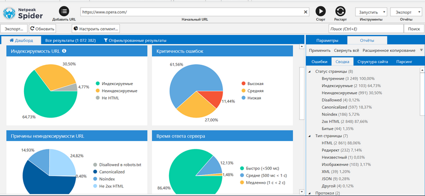Click the orange Средняя legend dot

[x=243, y=91]
